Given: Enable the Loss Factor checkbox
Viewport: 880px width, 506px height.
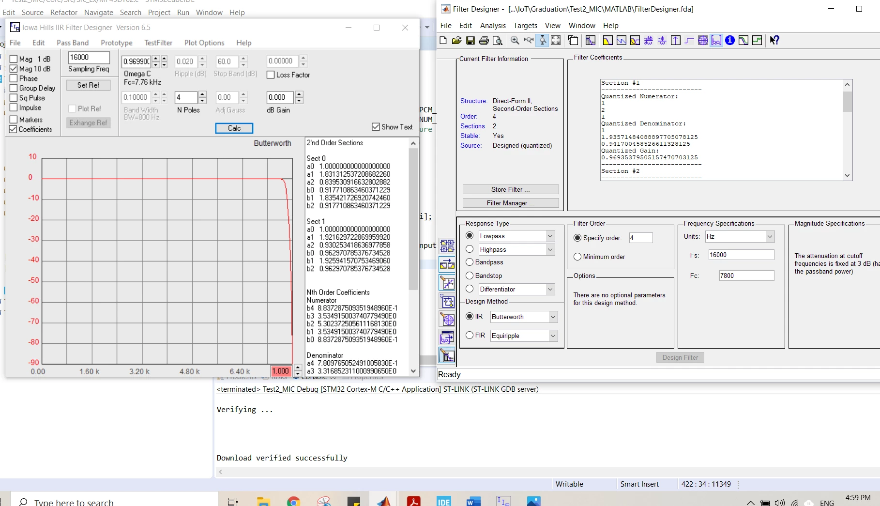Looking at the screenshot, I should click(271, 75).
